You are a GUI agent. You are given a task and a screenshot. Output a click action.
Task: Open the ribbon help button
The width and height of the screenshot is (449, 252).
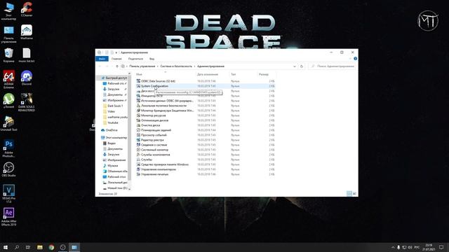click(356, 59)
